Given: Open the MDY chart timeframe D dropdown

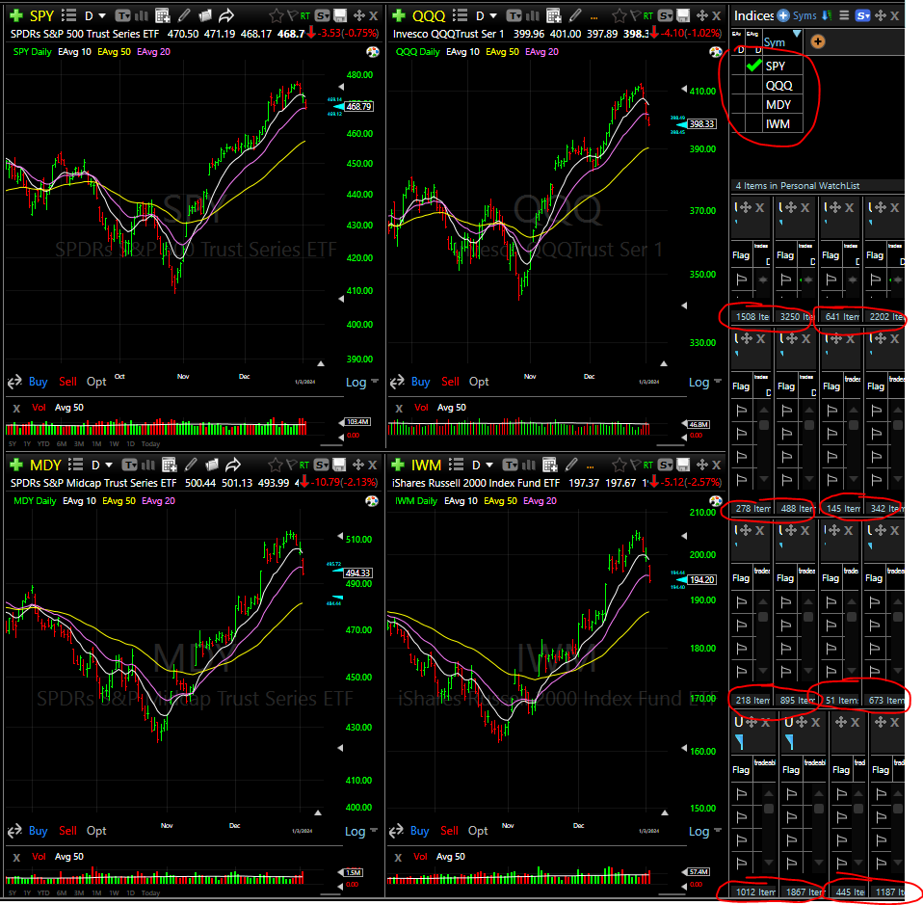Looking at the screenshot, I should [101, 466].
